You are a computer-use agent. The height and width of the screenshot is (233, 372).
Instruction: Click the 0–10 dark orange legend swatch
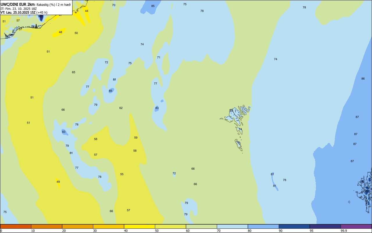[x=16, y=226]
